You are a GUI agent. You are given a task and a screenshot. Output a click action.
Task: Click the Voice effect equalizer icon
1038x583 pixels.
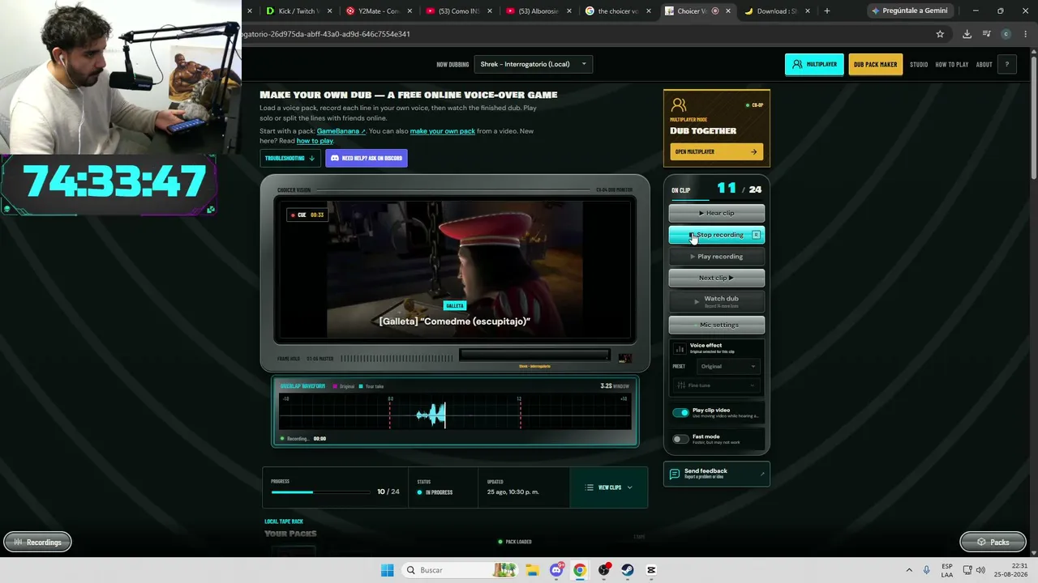tap(680, 348)
